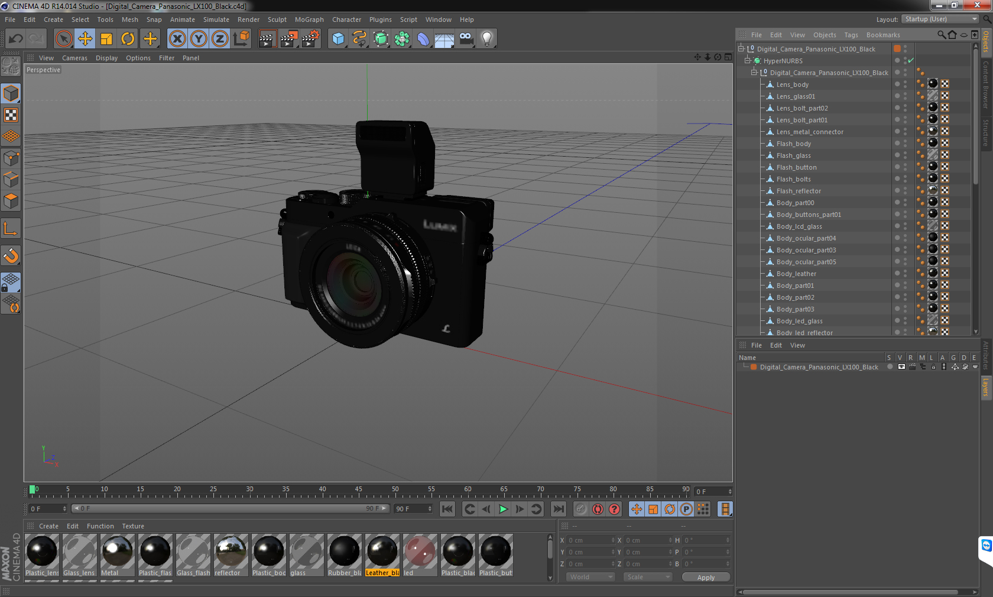Go to end of animation
Screen dimensions: 993x597
558,509
